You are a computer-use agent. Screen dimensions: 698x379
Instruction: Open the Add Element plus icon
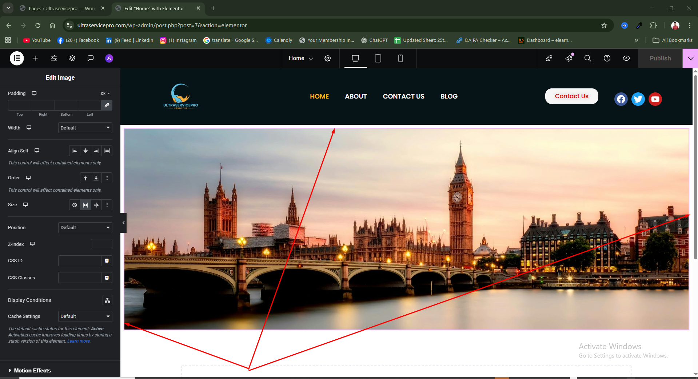(x=35, y=58)
